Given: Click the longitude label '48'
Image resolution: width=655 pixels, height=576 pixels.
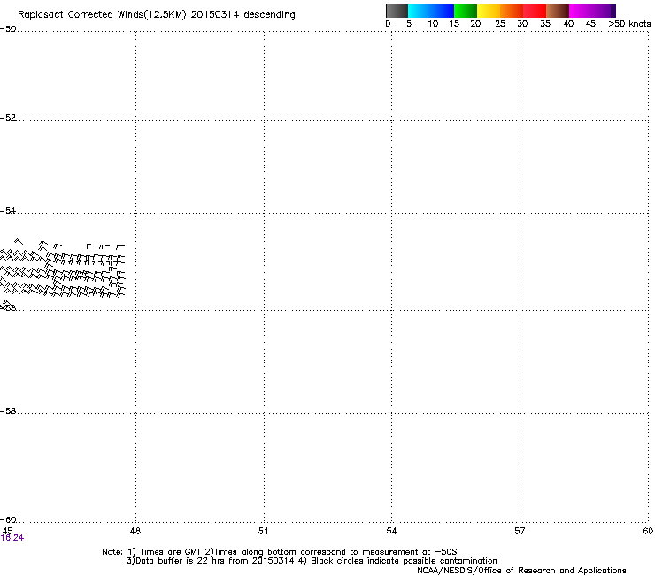Looking at the screenshot, I should click(135, 531).
